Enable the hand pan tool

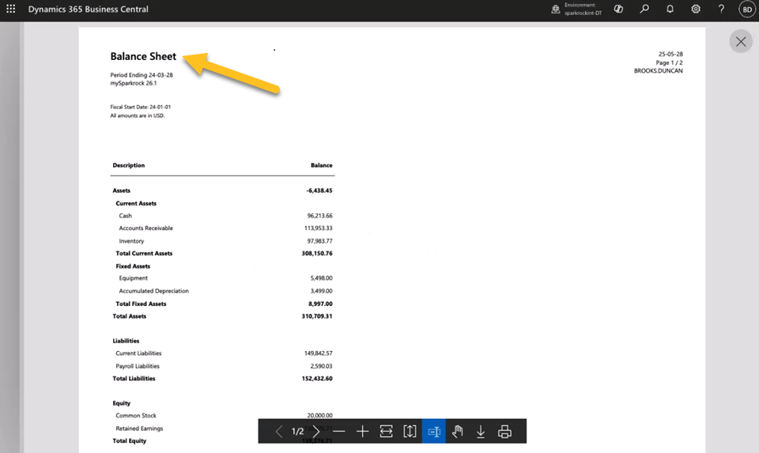click(x=457, y=431)
